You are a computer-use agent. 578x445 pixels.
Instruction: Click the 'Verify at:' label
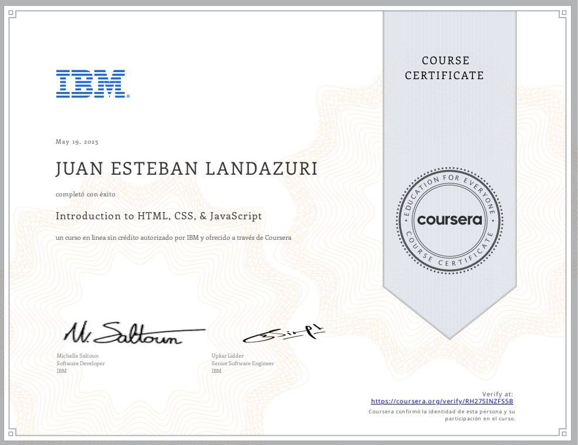[x=497, y=394]
